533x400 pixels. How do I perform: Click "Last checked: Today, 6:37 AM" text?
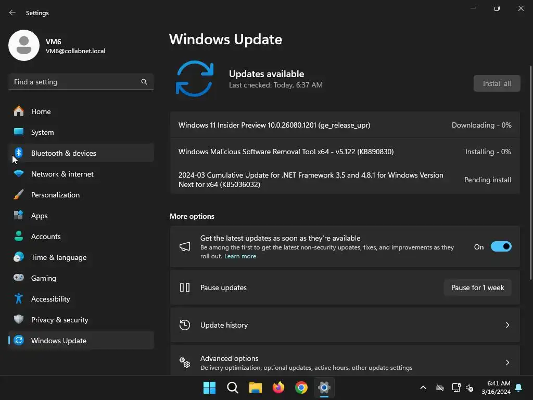276,85
